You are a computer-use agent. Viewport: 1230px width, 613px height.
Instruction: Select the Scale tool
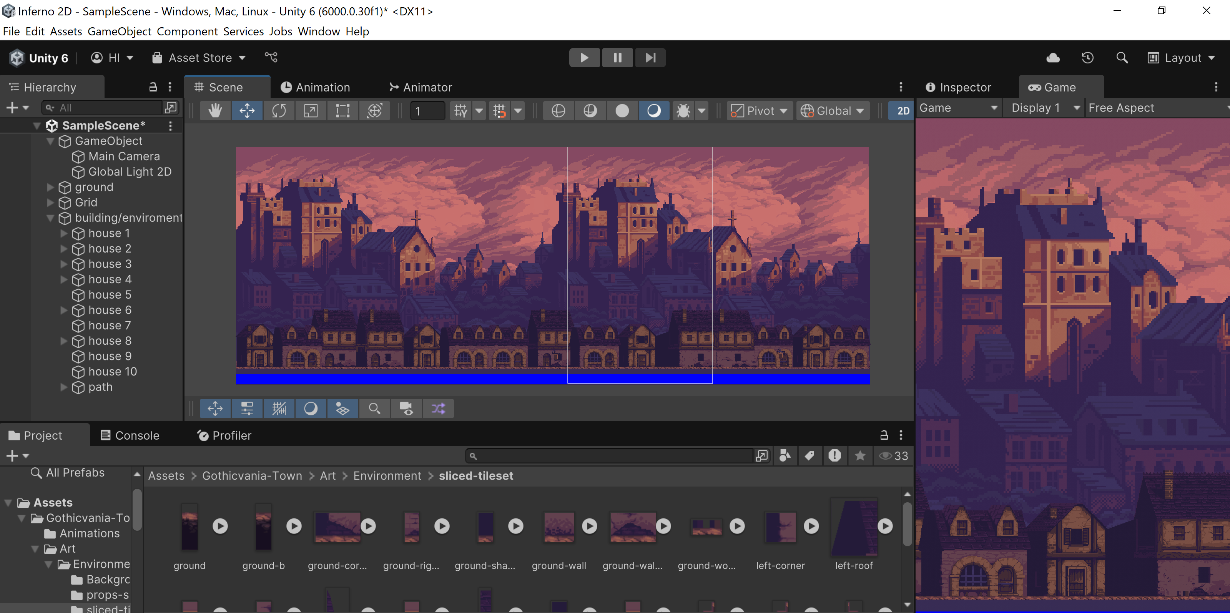click(311, 111)
